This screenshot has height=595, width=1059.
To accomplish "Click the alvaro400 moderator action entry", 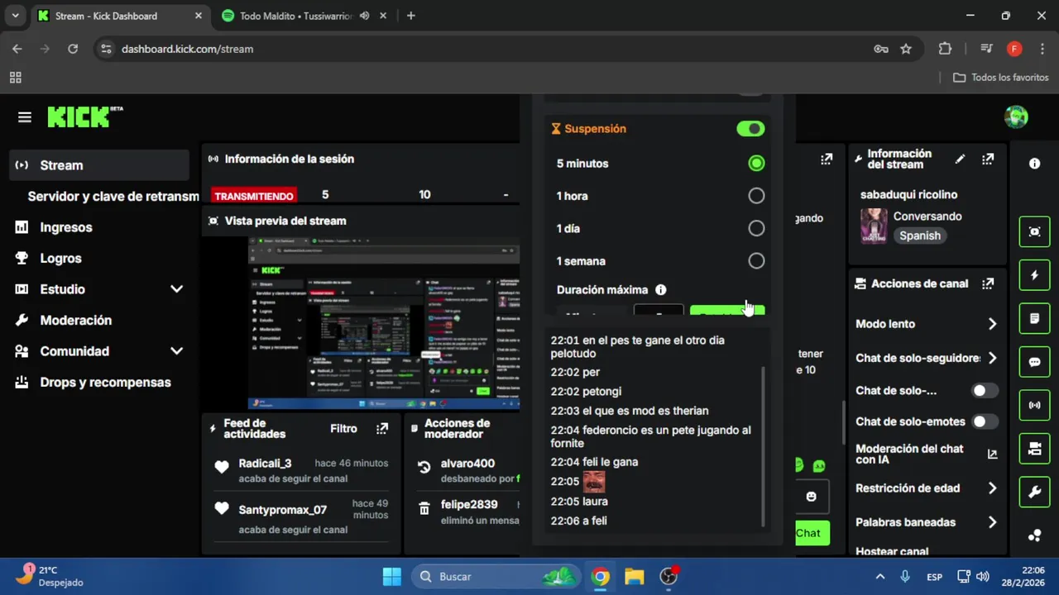I will pyautogui.click(x=468, y=469).
